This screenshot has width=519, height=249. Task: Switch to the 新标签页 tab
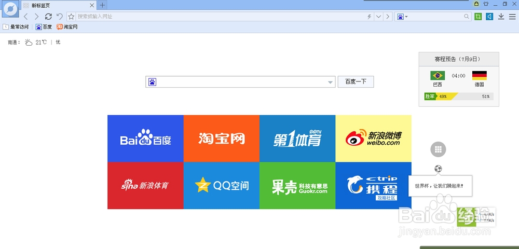tap(59, 5)
